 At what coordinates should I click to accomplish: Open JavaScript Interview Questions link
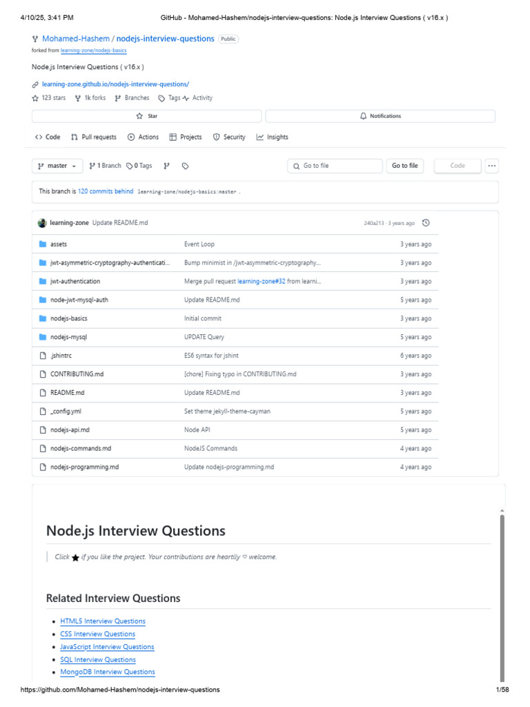(x=107, y=647)
